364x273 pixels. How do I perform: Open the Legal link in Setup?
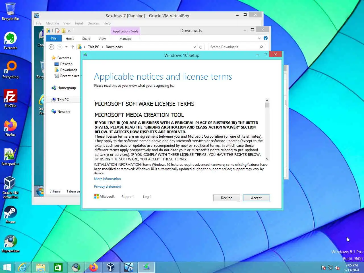(x=147, y=197)
